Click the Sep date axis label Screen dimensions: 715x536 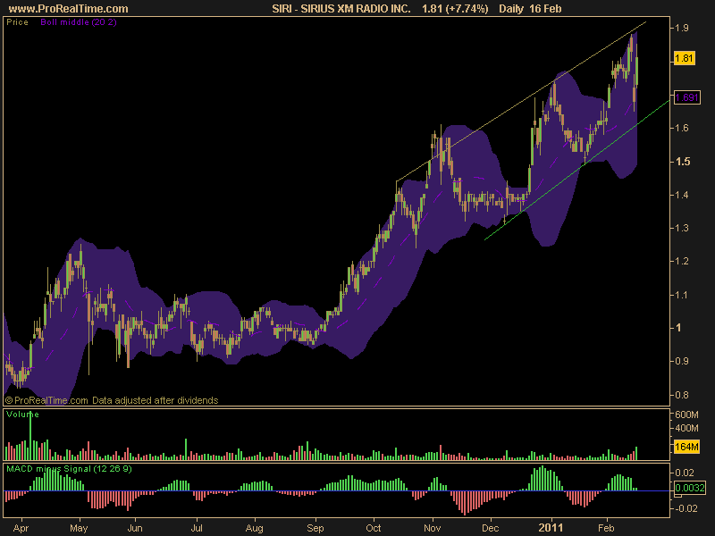click(x=315, y=528)
